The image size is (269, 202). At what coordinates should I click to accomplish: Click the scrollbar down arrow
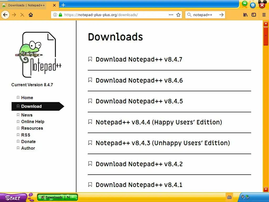coord(266,189)
